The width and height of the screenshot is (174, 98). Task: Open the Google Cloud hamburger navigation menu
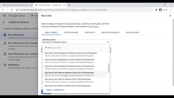coord(5,16)
